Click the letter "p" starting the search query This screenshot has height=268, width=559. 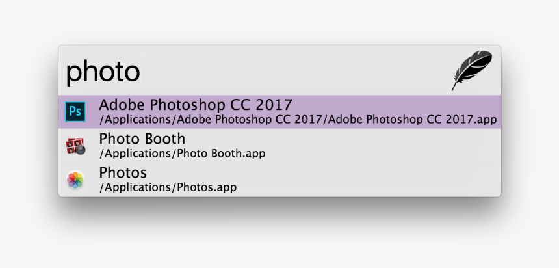[x=73, y=74]
